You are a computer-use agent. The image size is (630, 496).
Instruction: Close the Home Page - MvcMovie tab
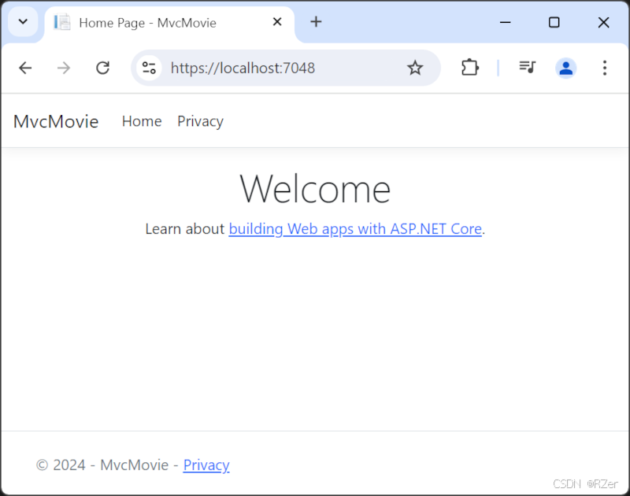(277, 22)
